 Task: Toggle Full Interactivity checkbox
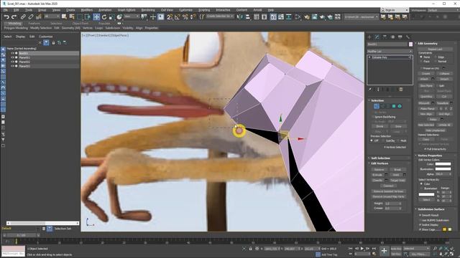point(425,149)
